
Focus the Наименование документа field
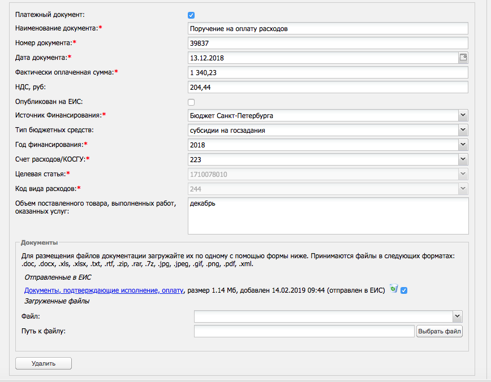(x=328, y=28)
